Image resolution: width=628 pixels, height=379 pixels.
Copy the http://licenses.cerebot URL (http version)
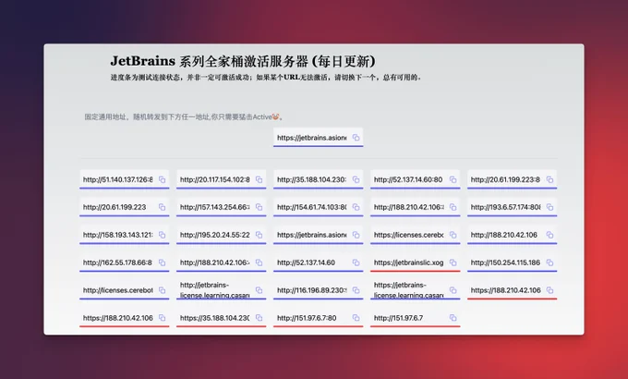point(163,290)
